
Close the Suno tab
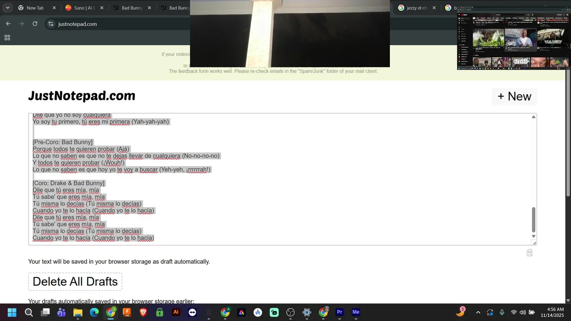[102, 8]
